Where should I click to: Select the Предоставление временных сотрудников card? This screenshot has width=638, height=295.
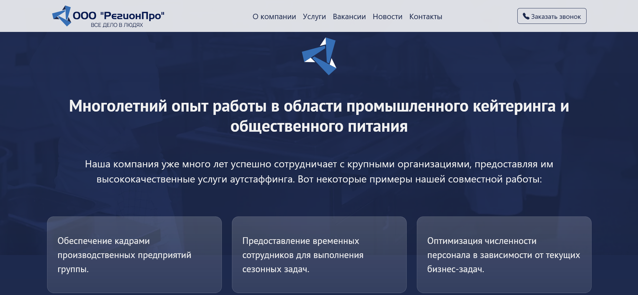(x=319, y=254)
